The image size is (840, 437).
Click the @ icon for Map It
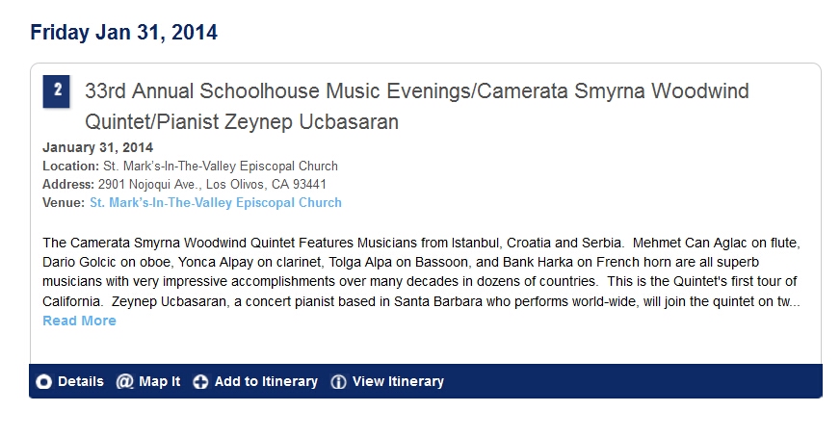pyautogui.click(x=125, y=382)
